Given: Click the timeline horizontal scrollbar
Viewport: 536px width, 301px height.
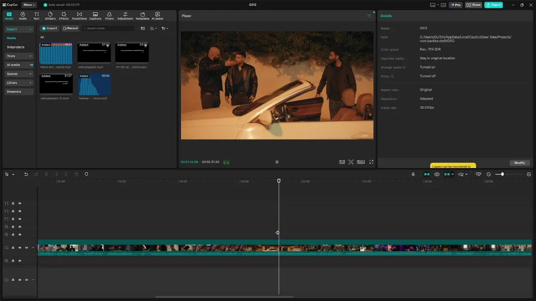Looking at the screenshot, I should coord(224,297).
